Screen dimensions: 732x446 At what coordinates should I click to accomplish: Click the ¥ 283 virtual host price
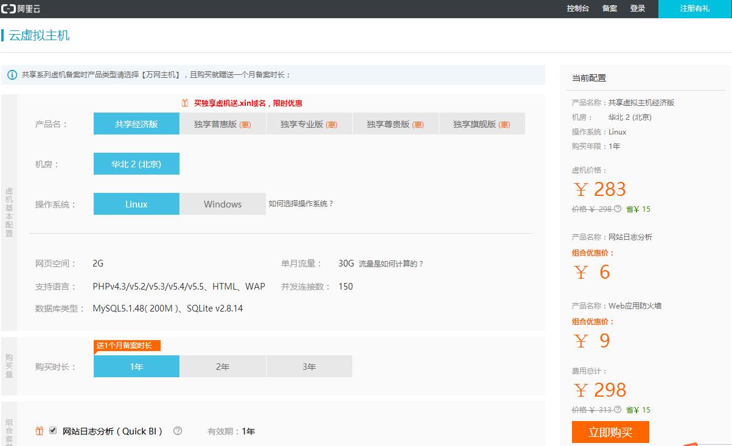(600, 189)
